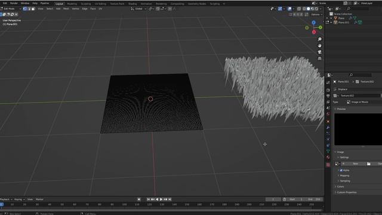Select face selection mode icon
Viewport: 382px width, 215px height.
click(33, 8)
